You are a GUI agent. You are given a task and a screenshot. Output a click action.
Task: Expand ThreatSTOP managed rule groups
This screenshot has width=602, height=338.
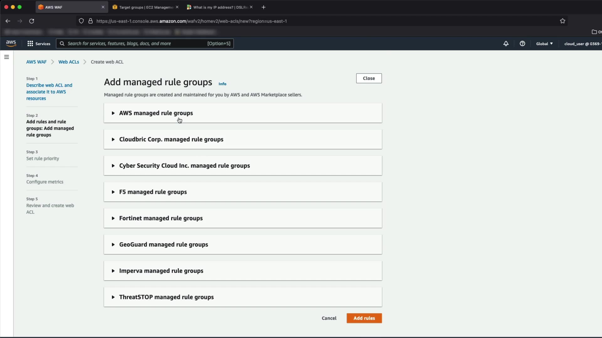coord(166,297)
